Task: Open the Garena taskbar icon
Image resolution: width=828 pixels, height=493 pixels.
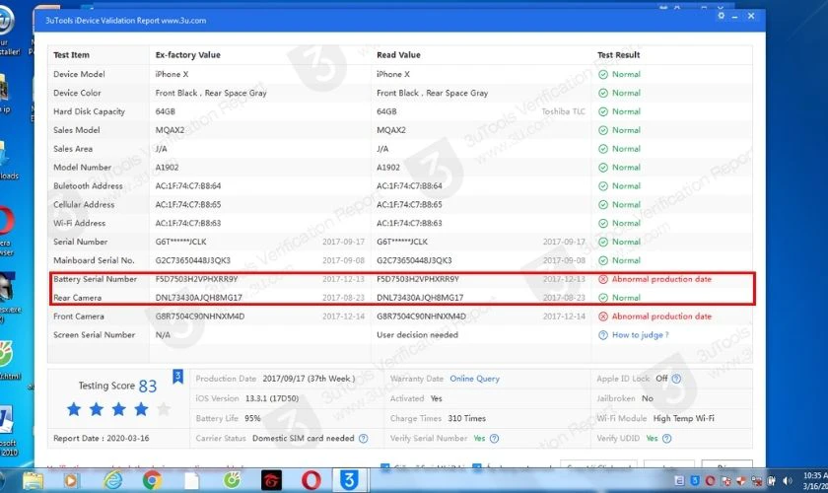Action: tap(271, 480)
